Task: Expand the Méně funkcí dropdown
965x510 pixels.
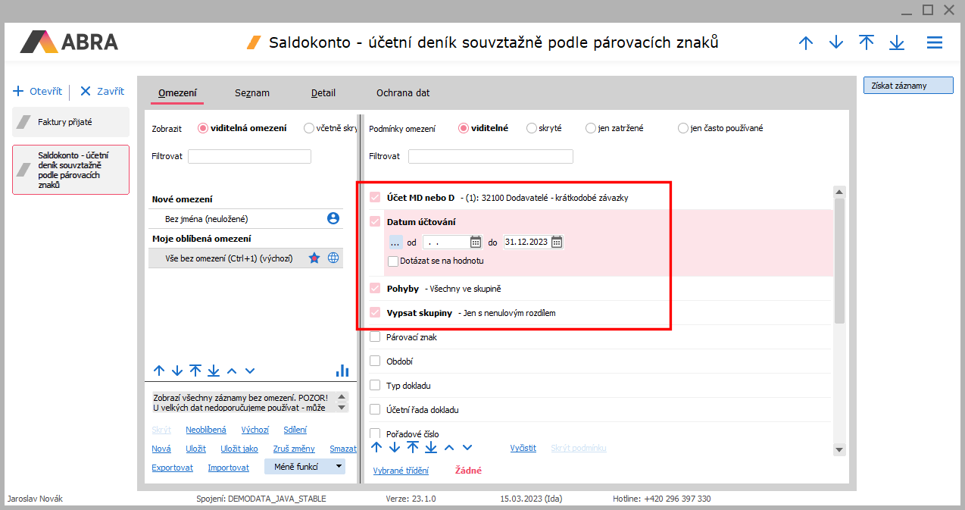Action: click(x=339, y=467)
